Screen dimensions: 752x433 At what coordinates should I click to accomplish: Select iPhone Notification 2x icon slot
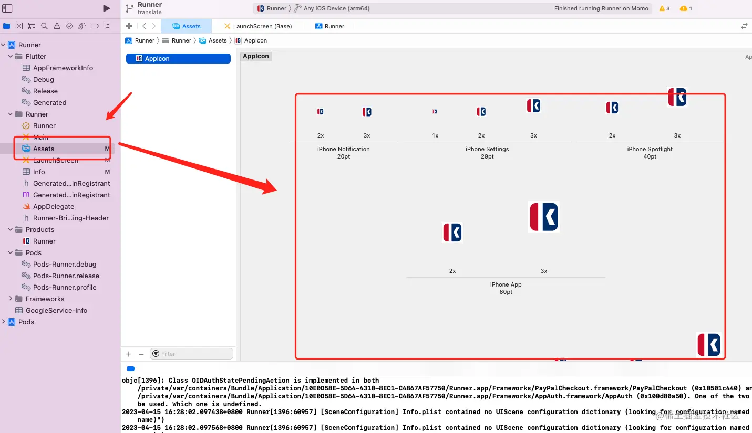321,112
